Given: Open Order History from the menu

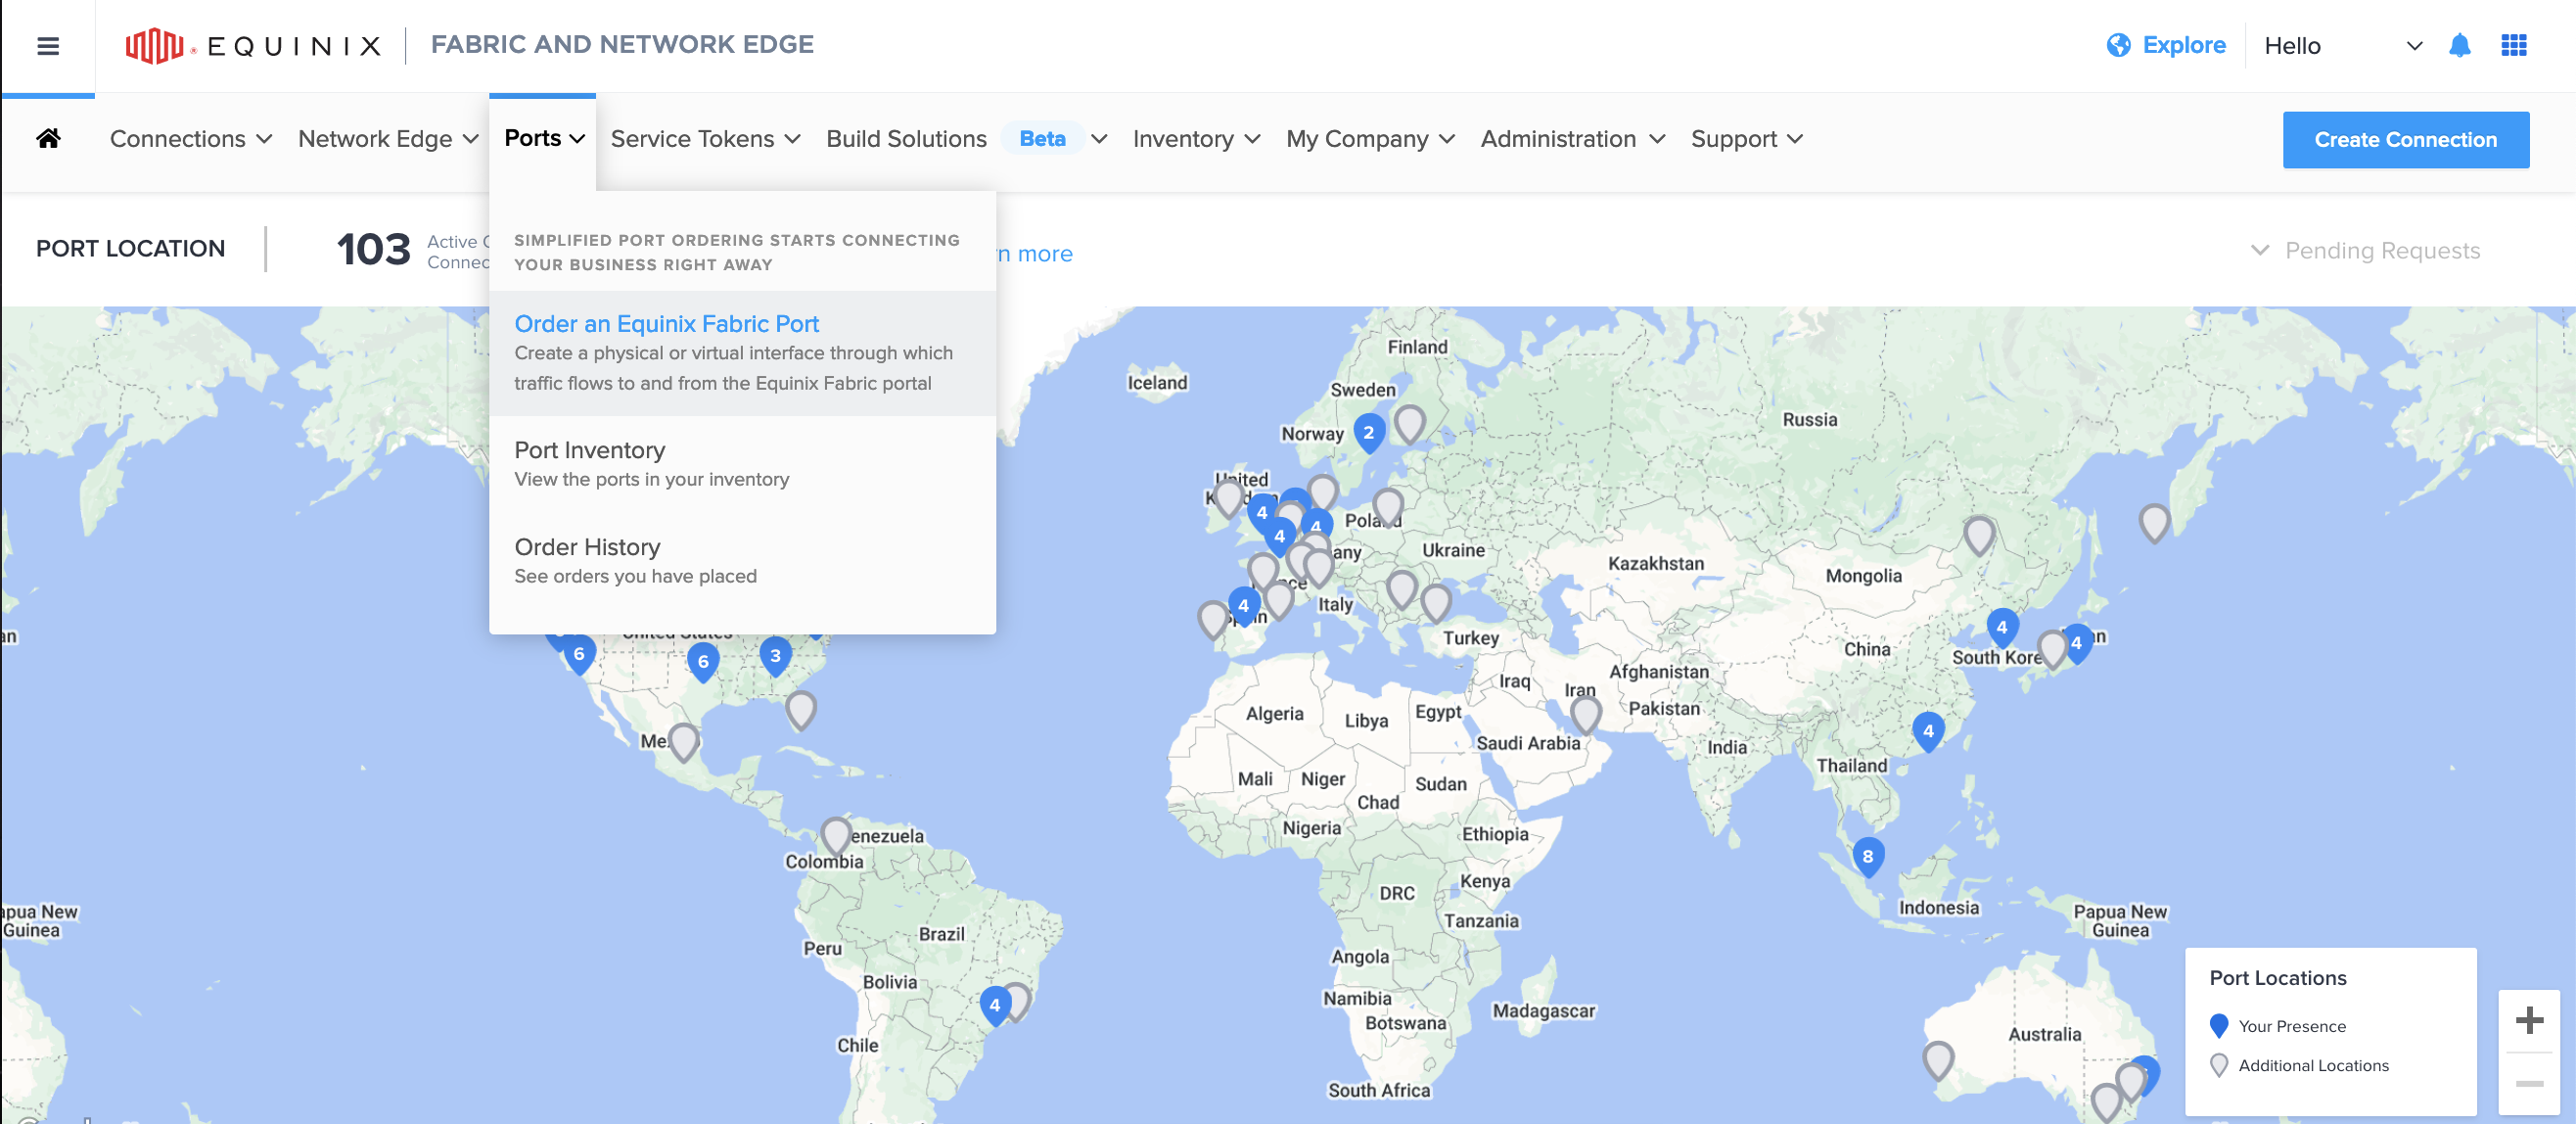Looking at the screenshot, I should 742,561.
